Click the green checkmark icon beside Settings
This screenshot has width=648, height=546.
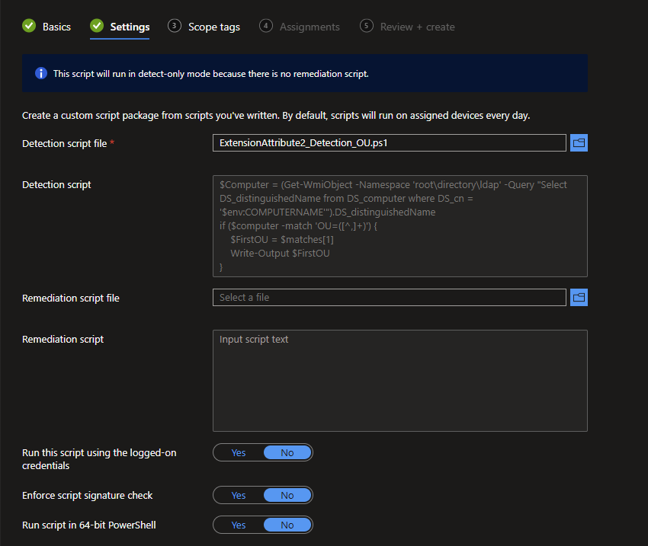coord(97,27)
